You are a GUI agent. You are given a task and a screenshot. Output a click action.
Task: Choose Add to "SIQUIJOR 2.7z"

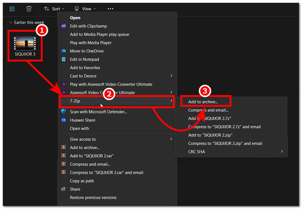point(210,118)
